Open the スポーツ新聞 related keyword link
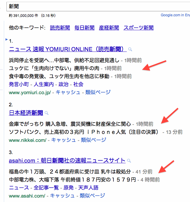Screen dimensions: 190x202 139,28
